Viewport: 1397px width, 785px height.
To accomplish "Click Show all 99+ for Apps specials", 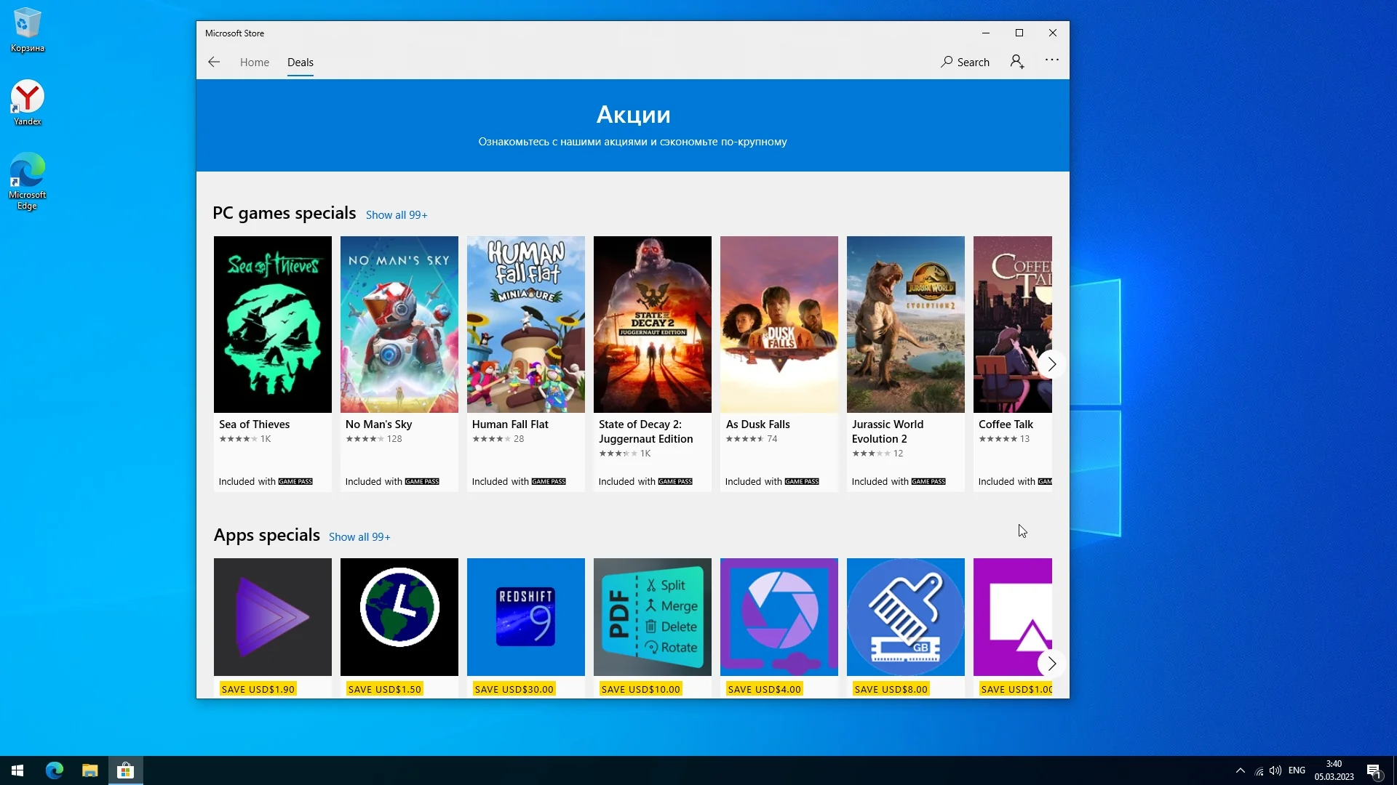I will [359, 537].
